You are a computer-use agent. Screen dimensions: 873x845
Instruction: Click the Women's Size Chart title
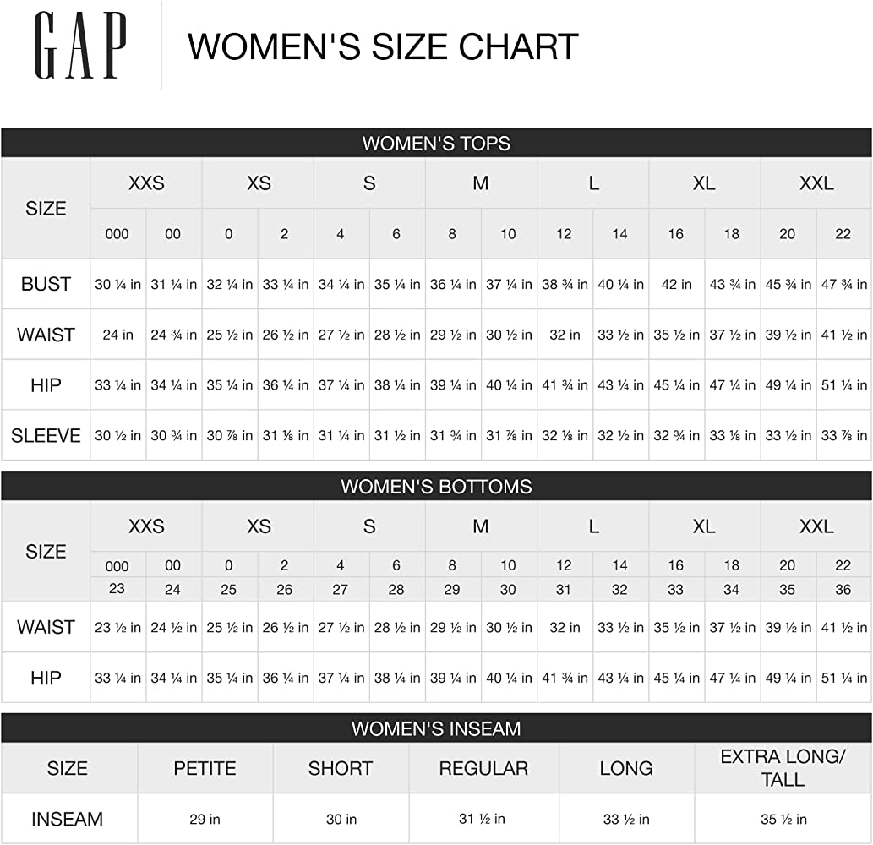click(383, 46)
